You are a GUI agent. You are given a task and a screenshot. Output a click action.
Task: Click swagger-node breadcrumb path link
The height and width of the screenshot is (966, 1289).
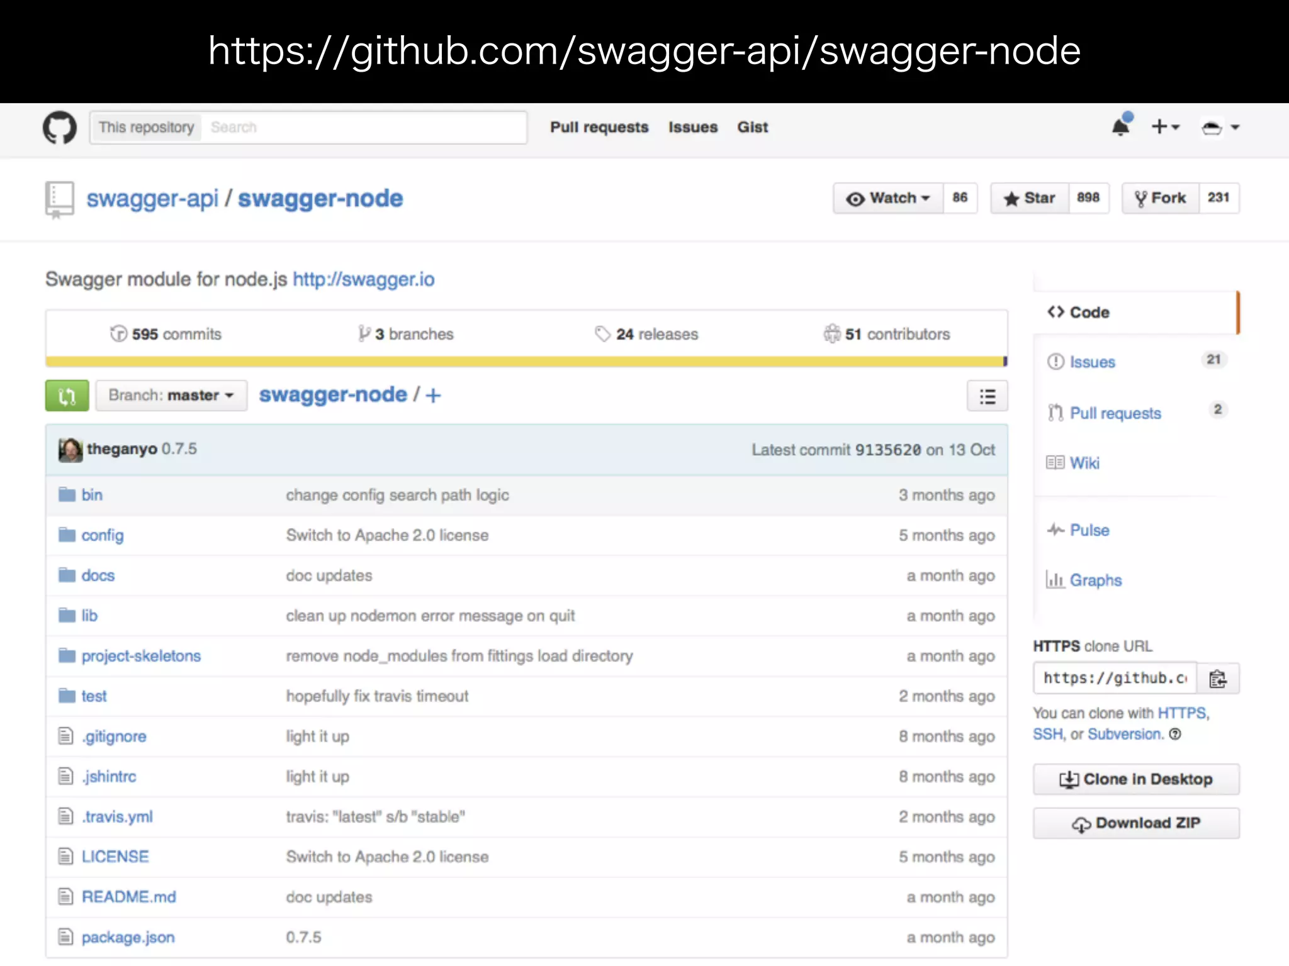tap(333, 395)
